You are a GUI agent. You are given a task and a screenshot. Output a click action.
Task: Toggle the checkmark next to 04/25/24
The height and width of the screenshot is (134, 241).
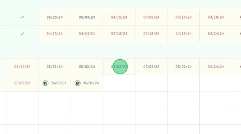[x=22, y=34]
